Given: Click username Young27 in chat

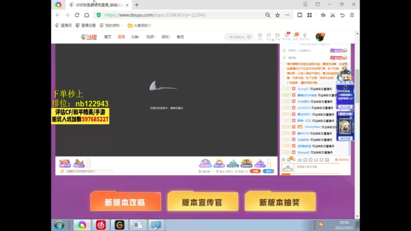Looking at the screenshot, I should (303, 89).
